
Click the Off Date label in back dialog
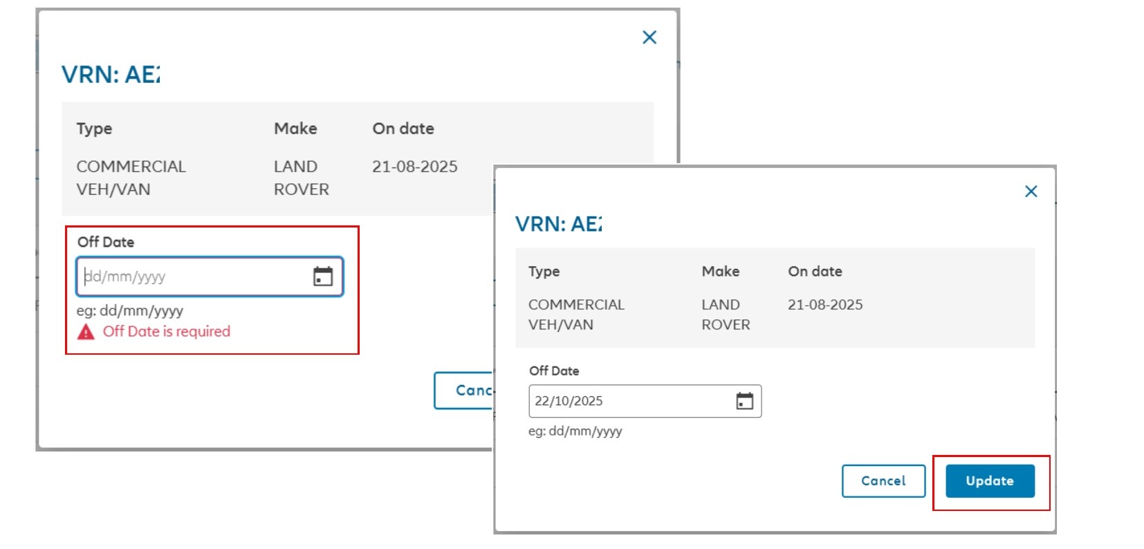coord(106,242)
